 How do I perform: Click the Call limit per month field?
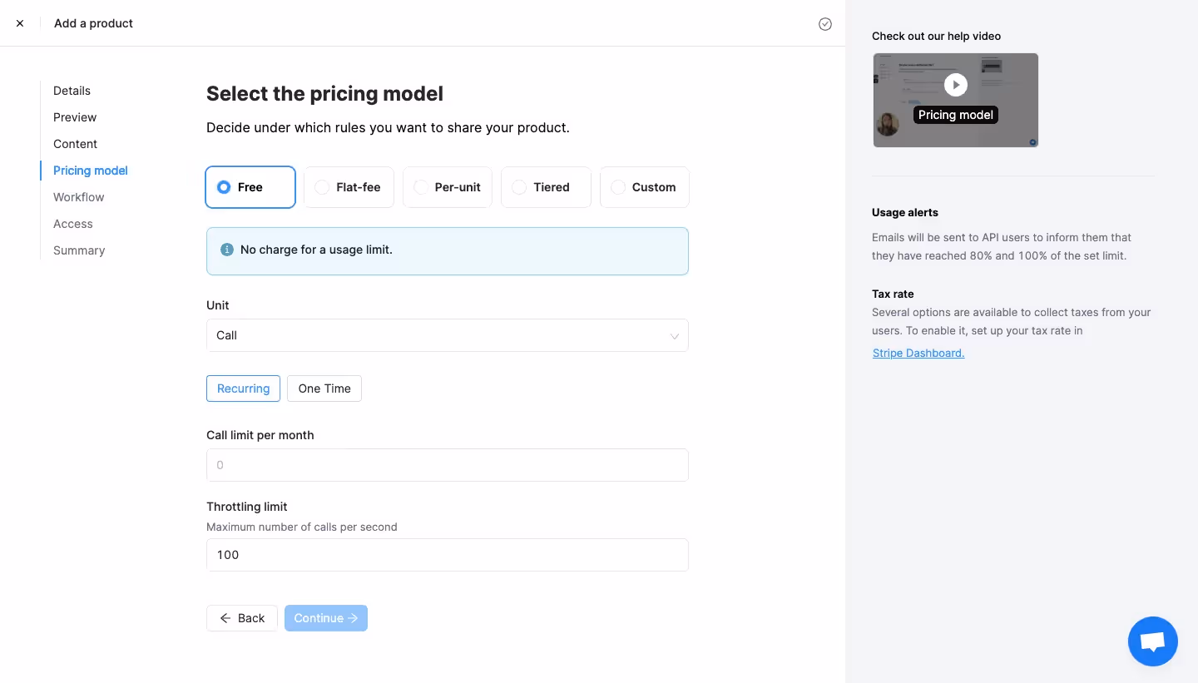tap(448, 465)
